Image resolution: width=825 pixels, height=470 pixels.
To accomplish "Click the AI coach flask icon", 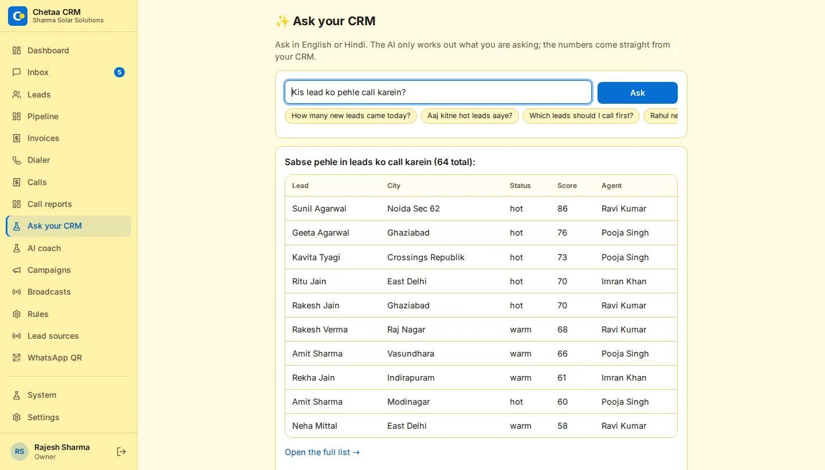I will click(17, 248).
